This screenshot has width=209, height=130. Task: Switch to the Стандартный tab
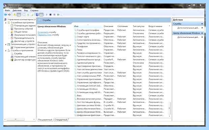click(x=61, y=120)
